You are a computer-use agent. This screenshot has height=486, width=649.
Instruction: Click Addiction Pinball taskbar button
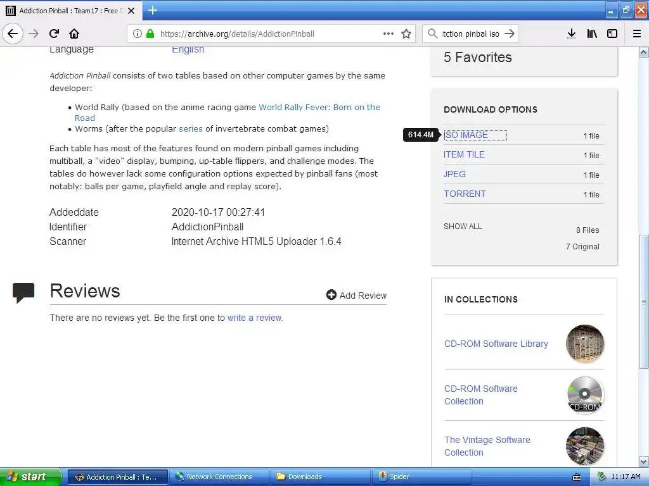(117, 477)
